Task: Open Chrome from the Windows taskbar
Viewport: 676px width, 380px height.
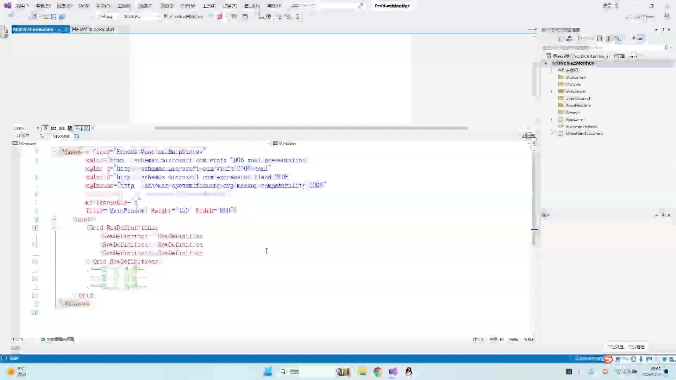Action: 378,372
